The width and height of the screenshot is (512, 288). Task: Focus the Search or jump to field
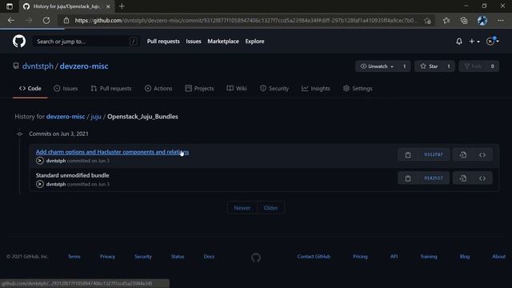(x=86, y=42)
